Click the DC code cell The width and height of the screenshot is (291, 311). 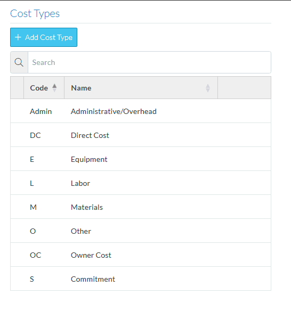pyautogui.click(x=35, y=135)
